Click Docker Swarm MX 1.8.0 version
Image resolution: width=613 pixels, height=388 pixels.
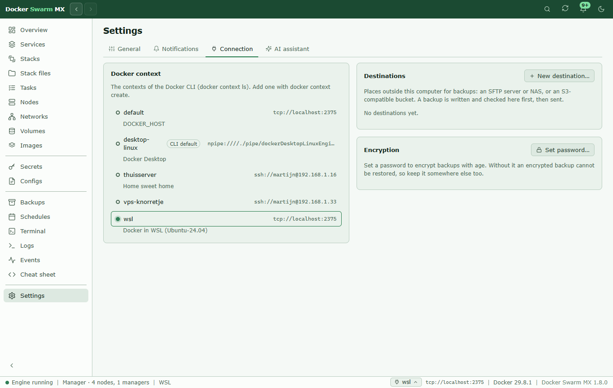[x=575, y=382]
